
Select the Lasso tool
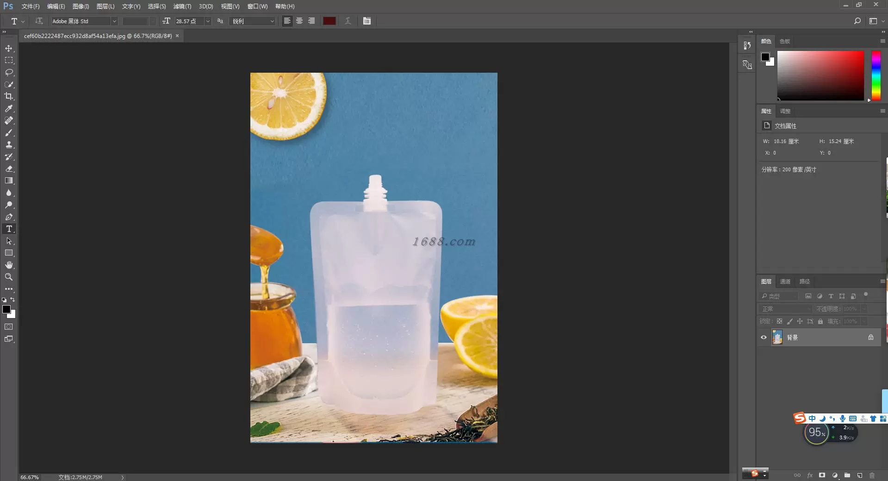[9, 73]
